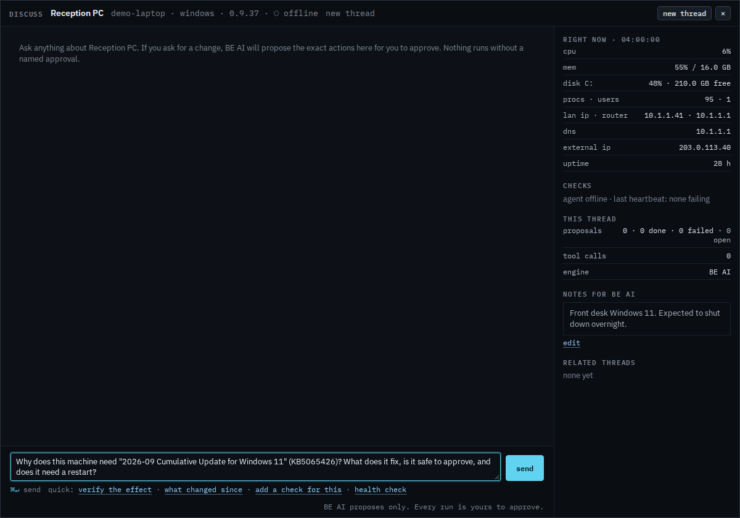740x518 pixels.
Task: Click the version 0.9.37 text
Action: [x=244, y=14]
